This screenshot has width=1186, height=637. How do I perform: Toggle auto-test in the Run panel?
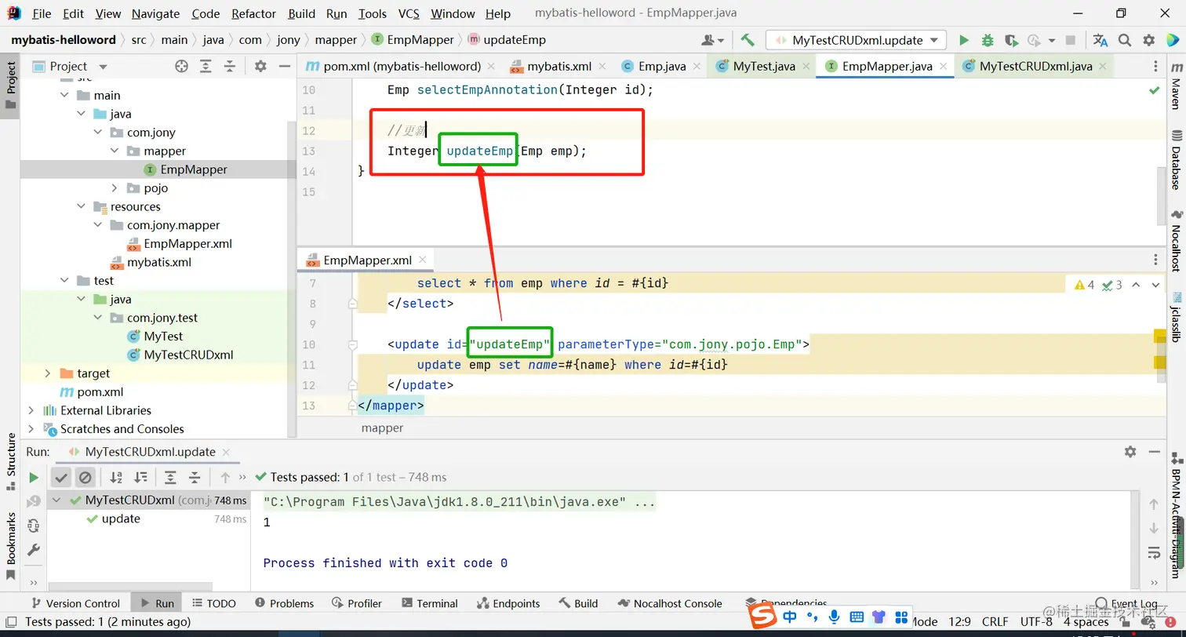34,526
